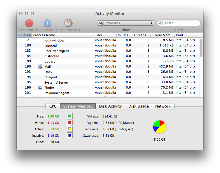220x173 pixels.
Task: Select the Finder icon in process list
Action: [40, 88]
